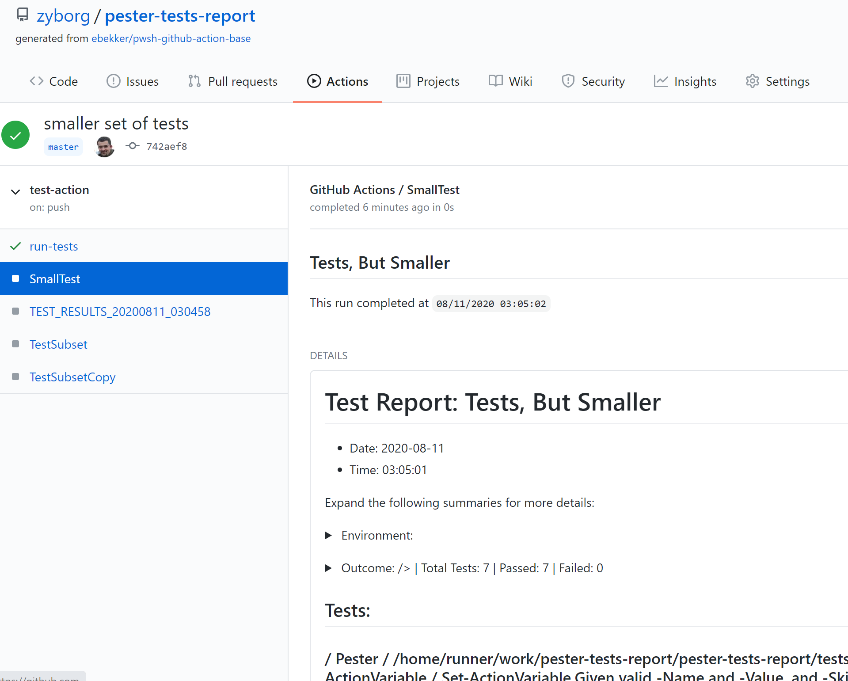Select the run-tests job

pyautogui.click(x=53, y=246)
